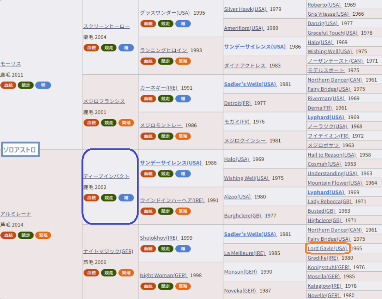Image resolution: width=382 pixels, height=299 pixels.
Task: Click 繁殖 button under ナイトマジック
Action: [x=126, y=272]
